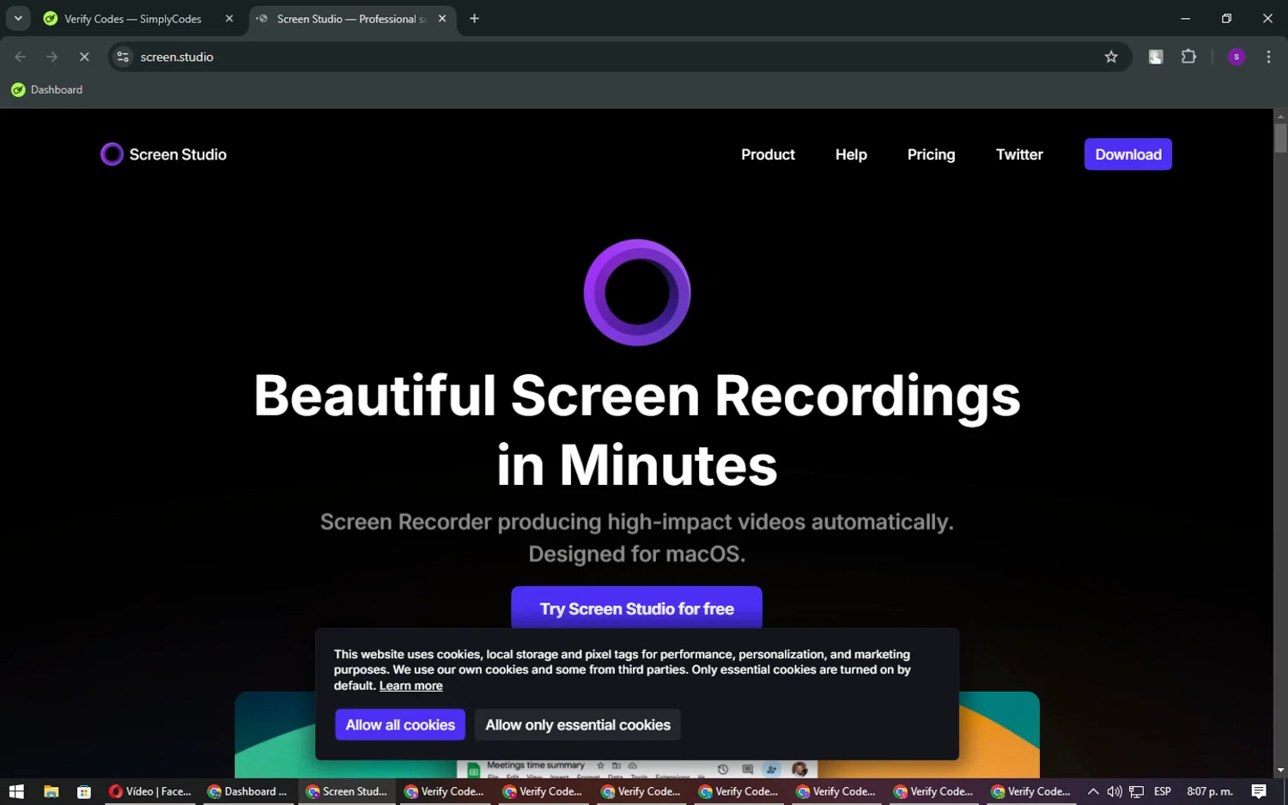This screenshot has height=805, width=1288.
Task: Change the ESP input language
Action: [1163, 791]
